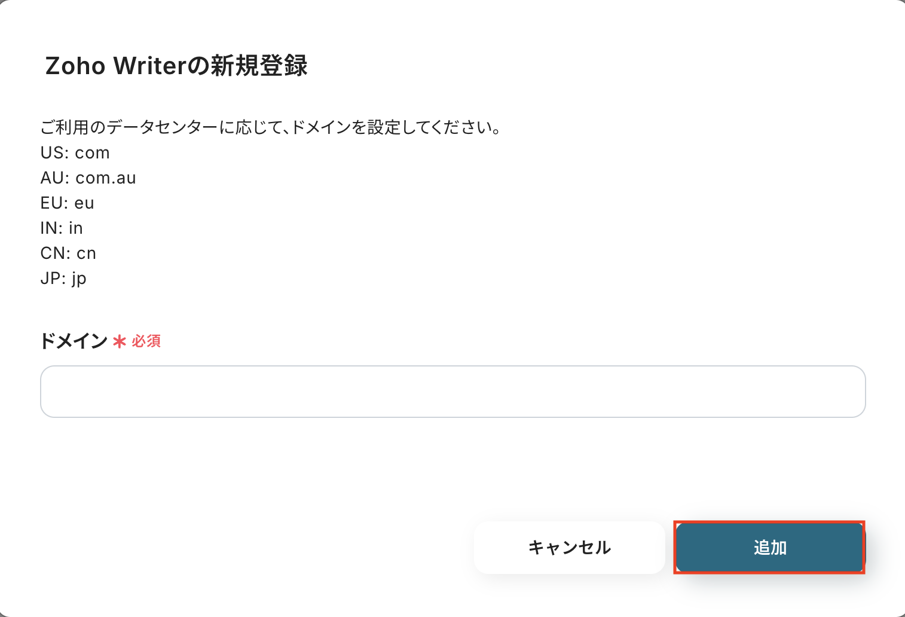The width and height of the screenshot is (905, 617).
Task: Click the red 必須 required label
Action: [146, 341]
